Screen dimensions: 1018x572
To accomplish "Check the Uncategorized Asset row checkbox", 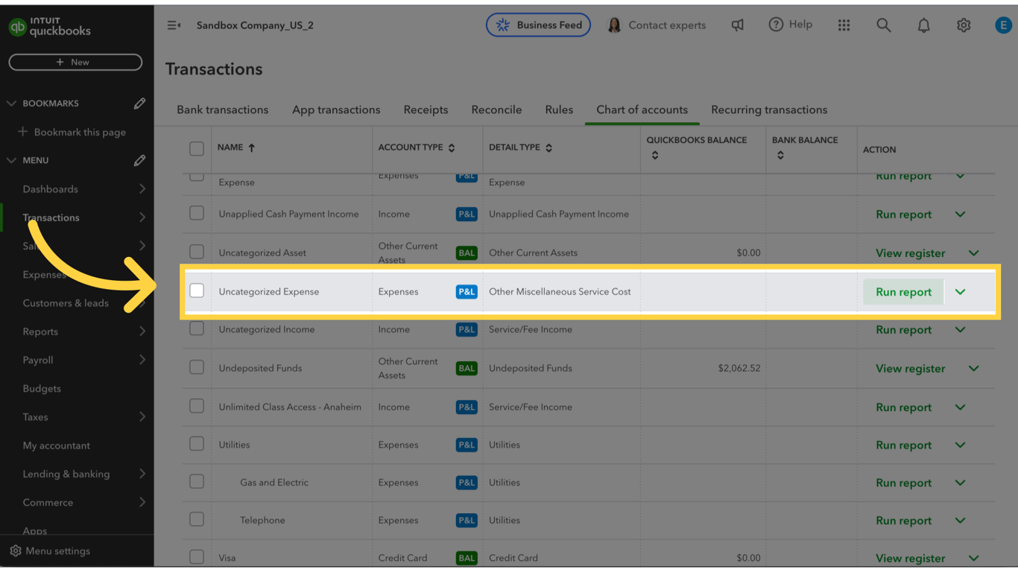I will coord(197,252).
